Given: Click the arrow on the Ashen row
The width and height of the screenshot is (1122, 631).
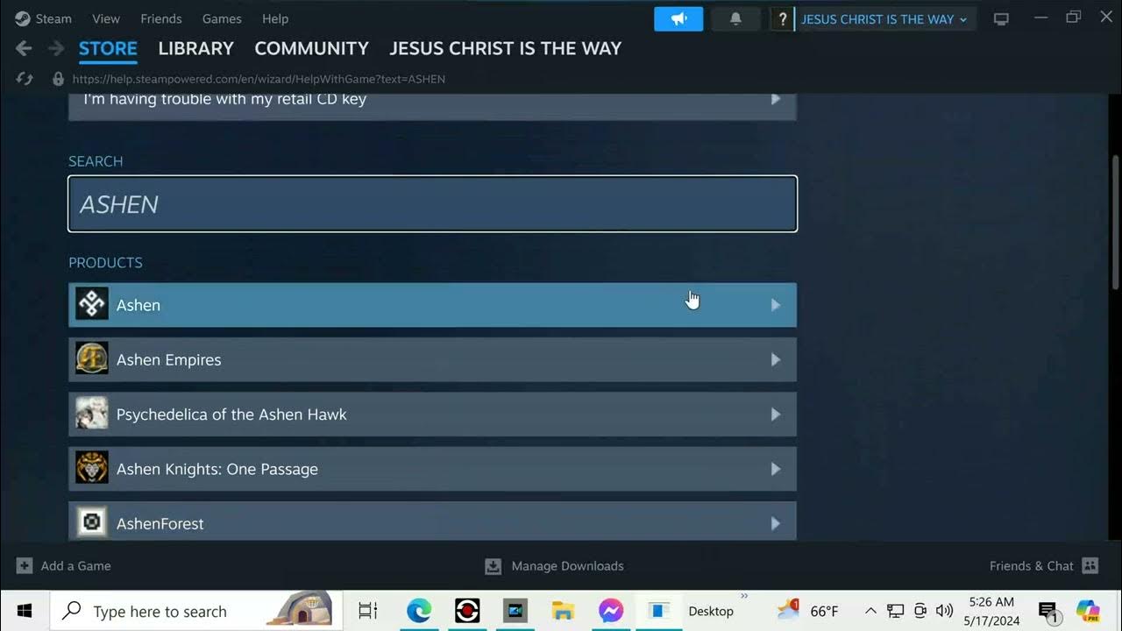Looking at the screenshot, I should [776, 305].
